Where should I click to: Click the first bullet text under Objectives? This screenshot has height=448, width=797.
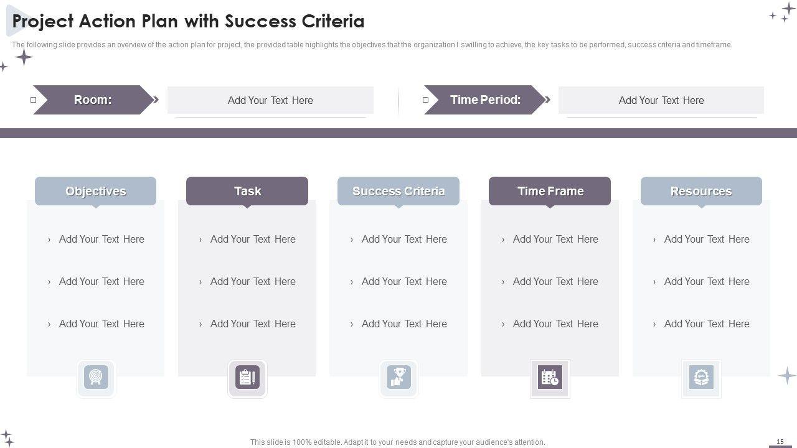click(x=101, y=239)
